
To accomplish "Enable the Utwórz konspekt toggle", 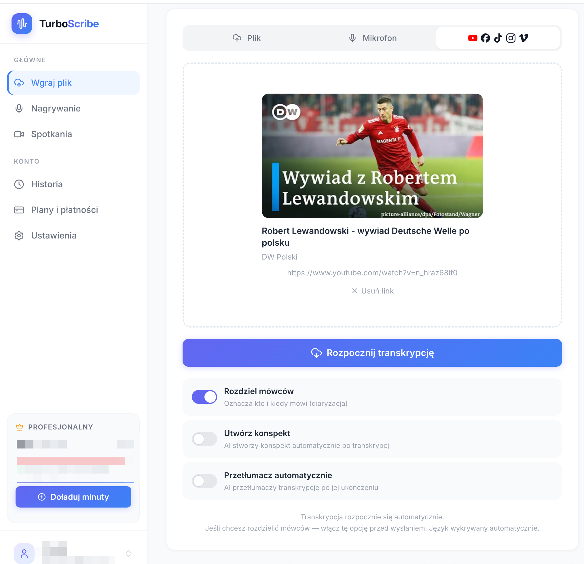I will click(204, 439).
